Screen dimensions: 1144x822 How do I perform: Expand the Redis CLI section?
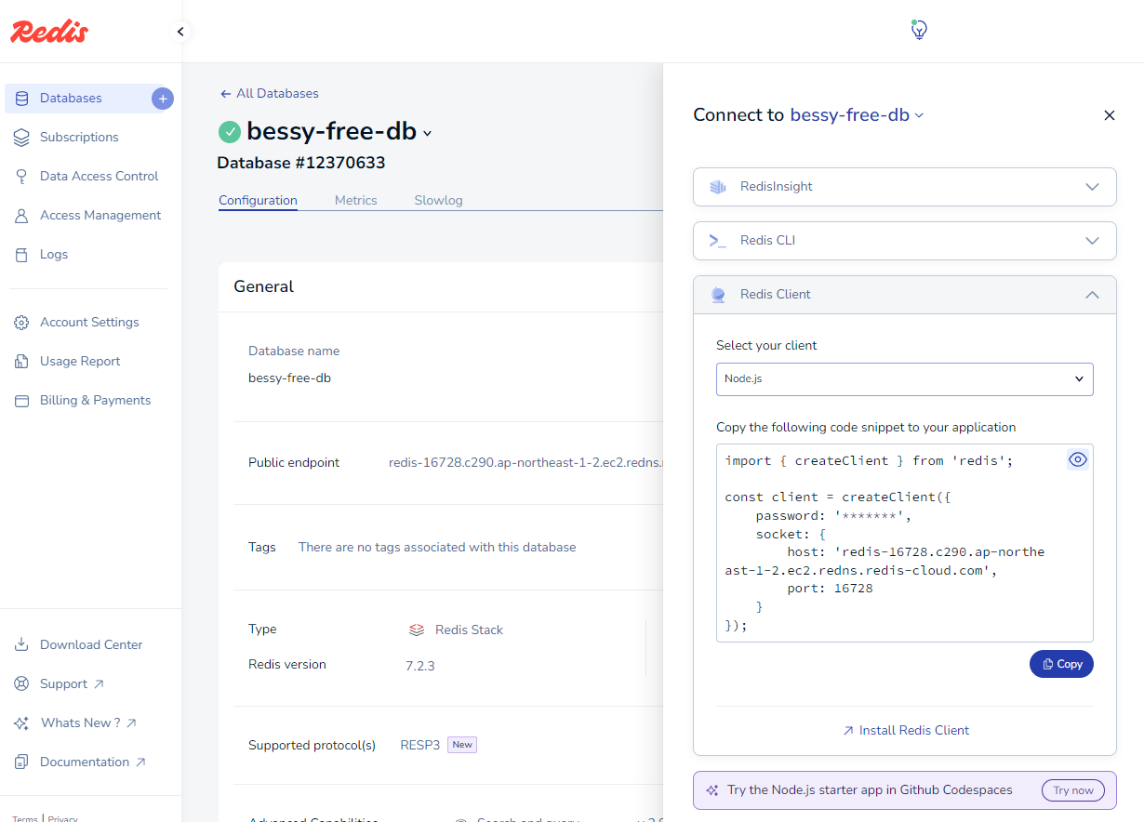pos(904,241)
